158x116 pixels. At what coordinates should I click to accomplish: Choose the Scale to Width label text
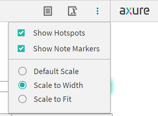pos(58,85)
